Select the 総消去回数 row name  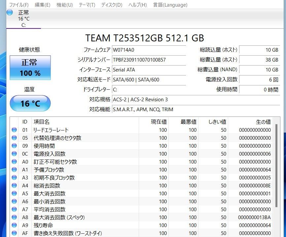[x=47, y=186]
